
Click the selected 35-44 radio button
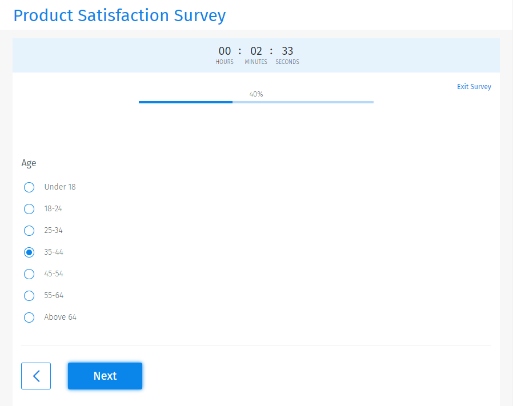coord(29,252)
